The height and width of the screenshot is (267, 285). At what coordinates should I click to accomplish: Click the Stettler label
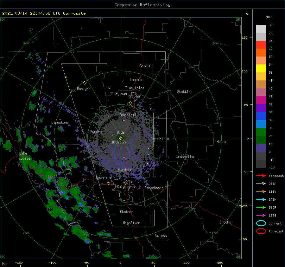coord(185,92)
